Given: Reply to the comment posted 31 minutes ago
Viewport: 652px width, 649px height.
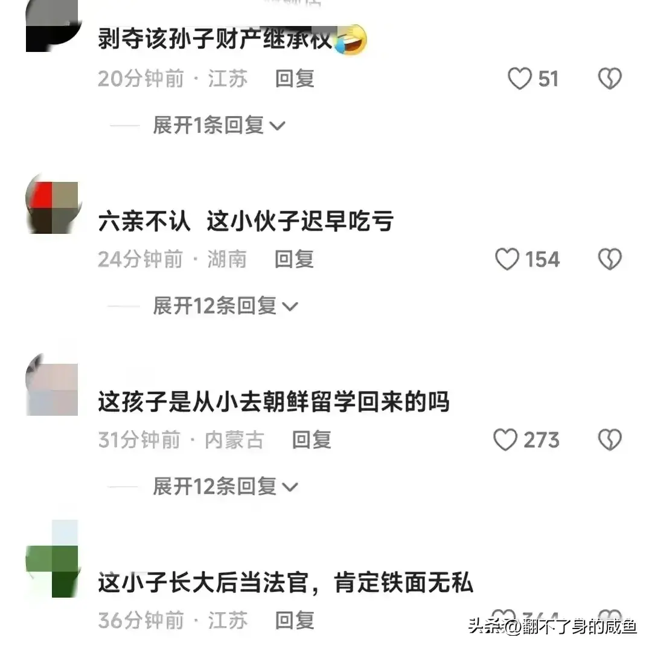Looking at the screenshot, I should [x=312, y=440].
